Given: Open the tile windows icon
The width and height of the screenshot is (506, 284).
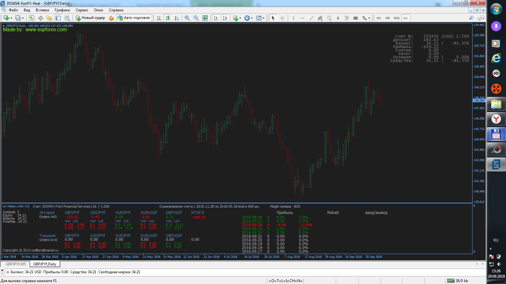Looking at the screenshot, I should coord(205,18).
